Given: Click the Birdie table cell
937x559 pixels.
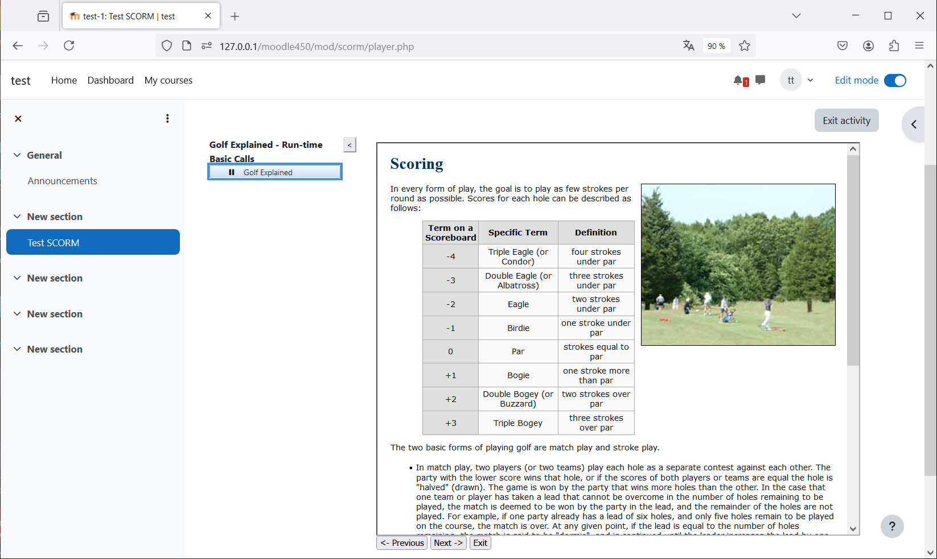Looking at the screenshot, I should click(x=519, y=328).
